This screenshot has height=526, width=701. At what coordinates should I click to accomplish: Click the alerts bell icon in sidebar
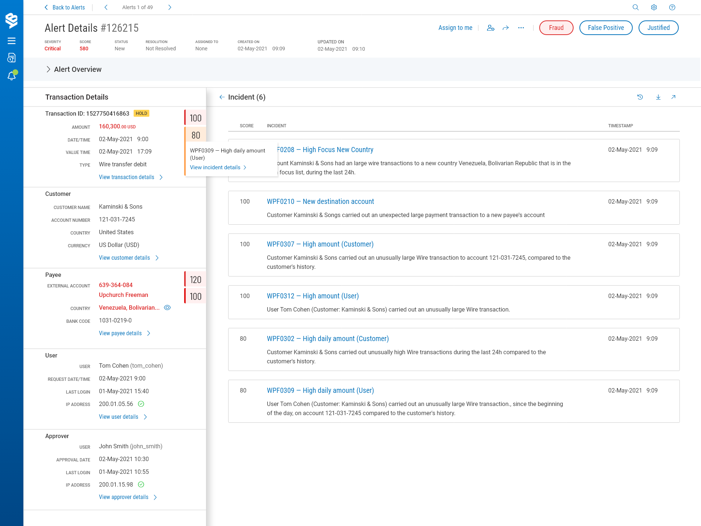pos(12,76)
